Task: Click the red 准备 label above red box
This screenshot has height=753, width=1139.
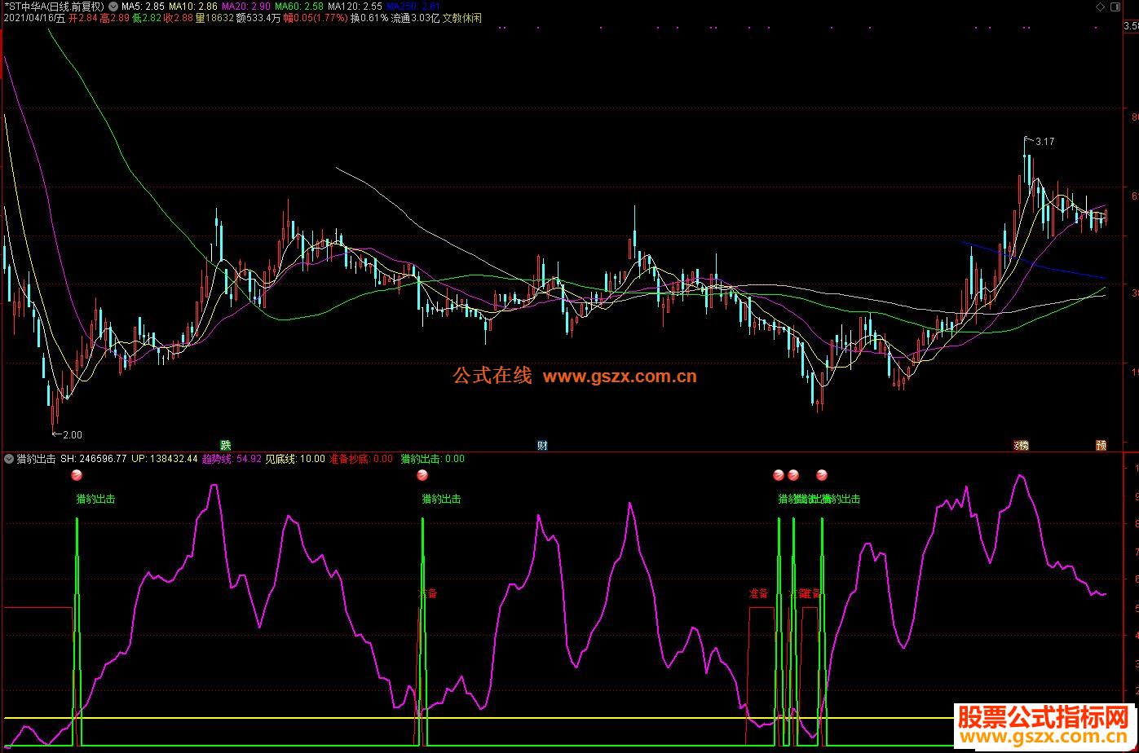Action: [x=759, y=593]
